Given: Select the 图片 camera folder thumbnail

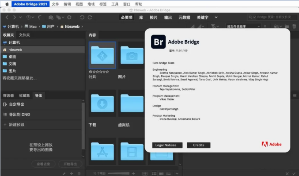Looking at the screenshot, I should point(132,55).
